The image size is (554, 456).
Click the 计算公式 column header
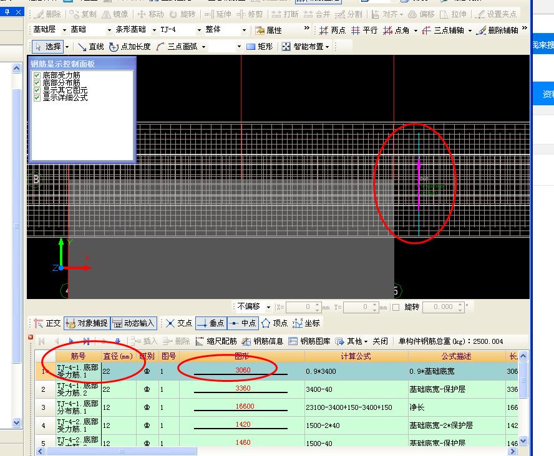pos(356,356)
